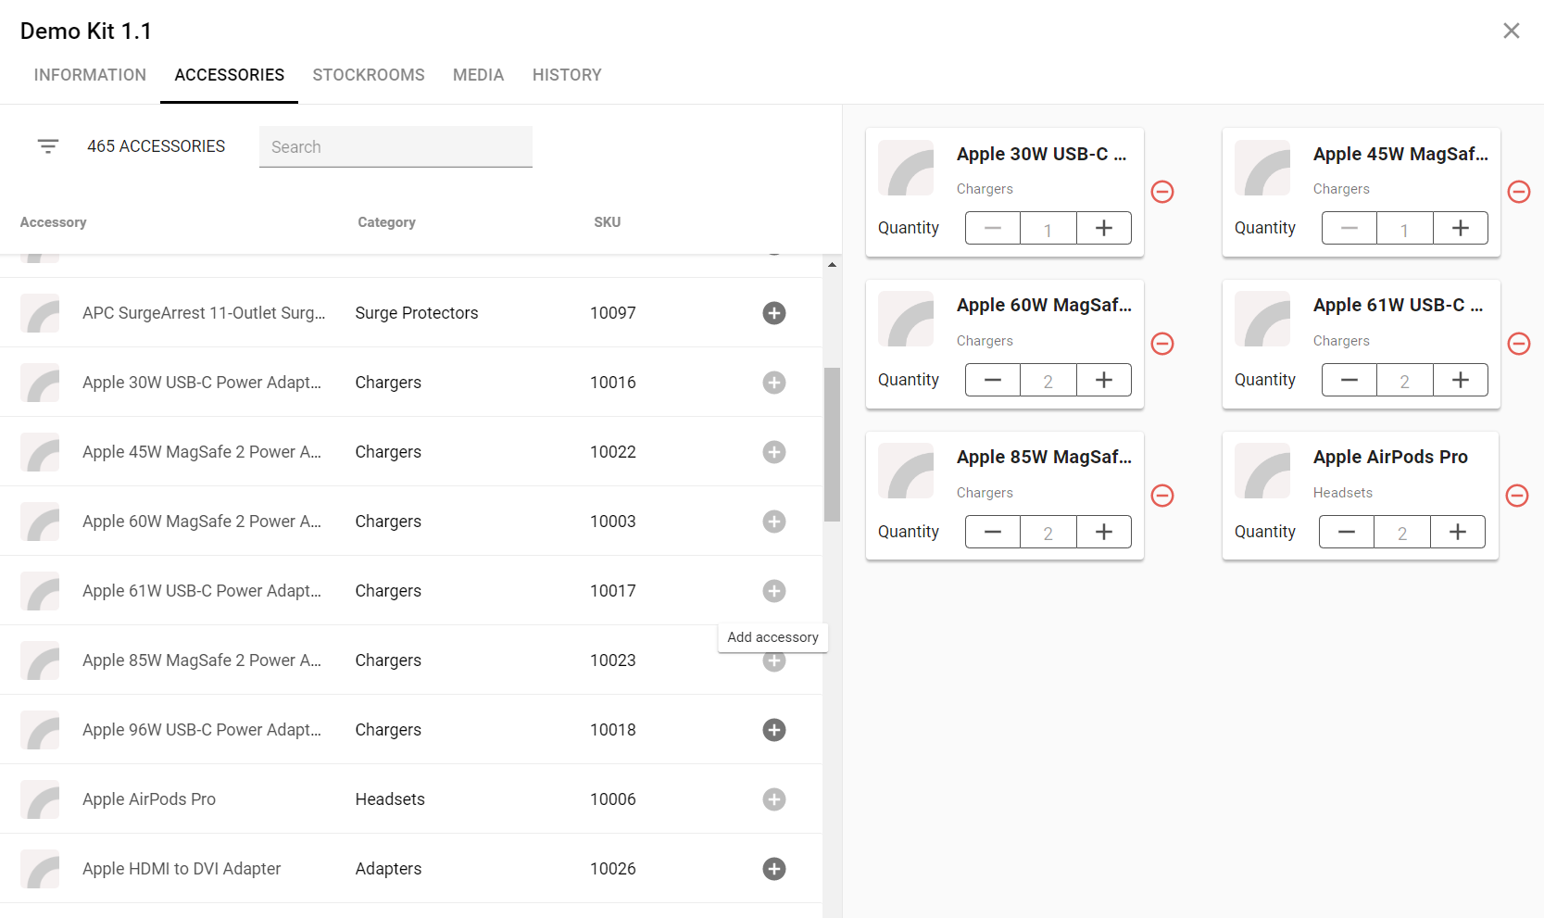
Task: Decrease quantity of Apple 60W MagSafe
Action: 993,380
